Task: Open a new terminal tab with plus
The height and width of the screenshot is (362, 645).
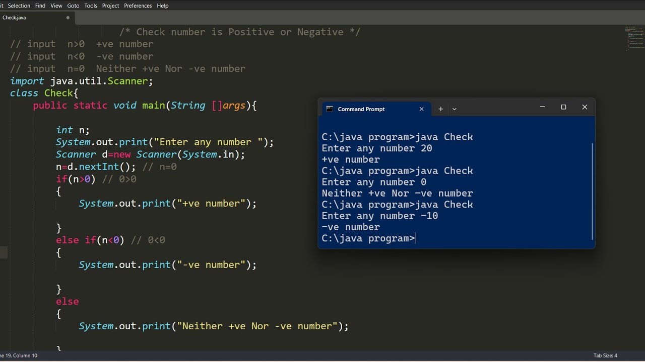Action: tap(440, 109)
